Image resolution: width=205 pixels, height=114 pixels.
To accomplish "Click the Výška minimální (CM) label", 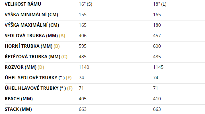I will 31,14.
